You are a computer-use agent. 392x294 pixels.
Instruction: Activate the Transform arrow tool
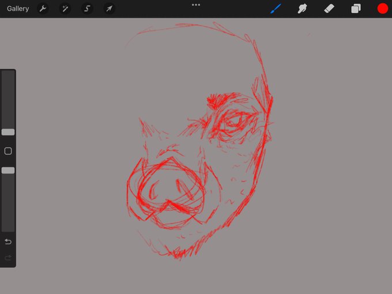110,9
